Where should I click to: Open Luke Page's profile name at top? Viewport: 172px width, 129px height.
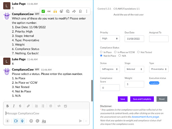click(19, 4)
